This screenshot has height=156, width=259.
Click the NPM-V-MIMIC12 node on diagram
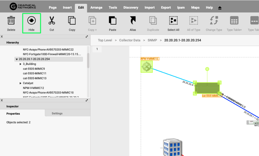click(x=147, y=66)
